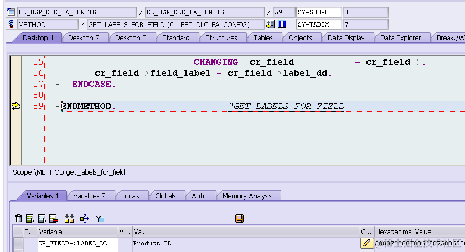This screenshot has width=465, height=252.
Task: Switch to the Desktop 2 tab
Action: 84,38
